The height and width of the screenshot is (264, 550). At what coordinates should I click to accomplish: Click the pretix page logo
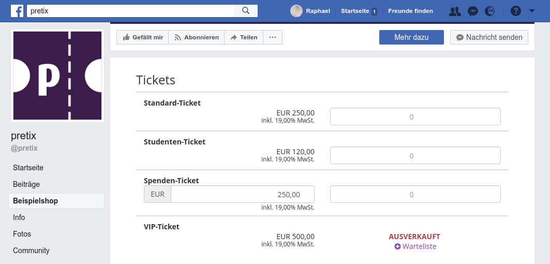point(57,76)
